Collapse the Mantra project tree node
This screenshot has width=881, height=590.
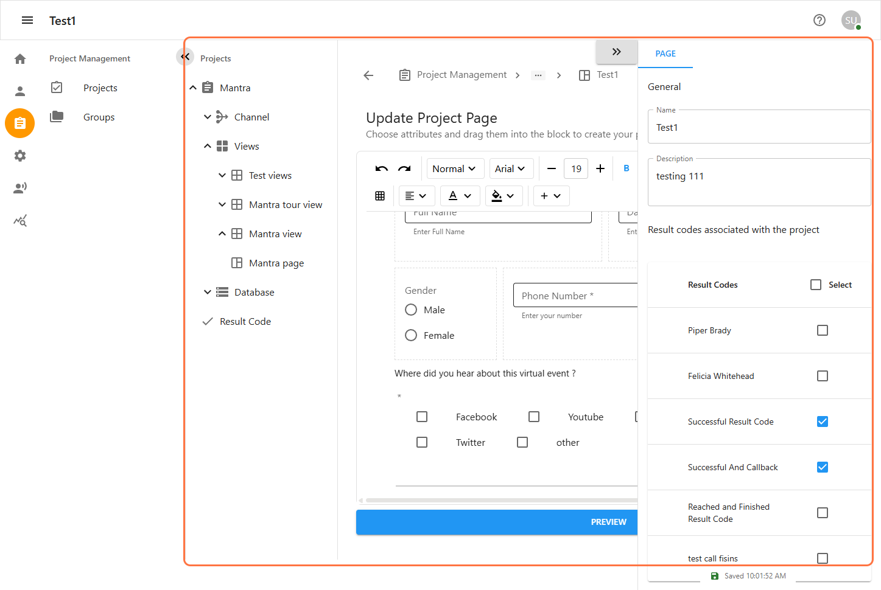tap(193, 88)
